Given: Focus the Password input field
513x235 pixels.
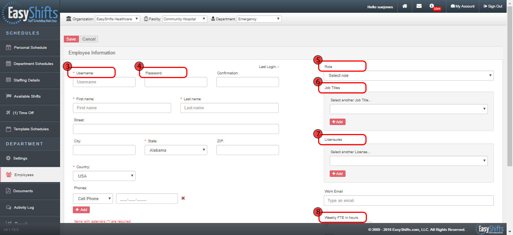Looking at the screenshot, I should [176, 82].
